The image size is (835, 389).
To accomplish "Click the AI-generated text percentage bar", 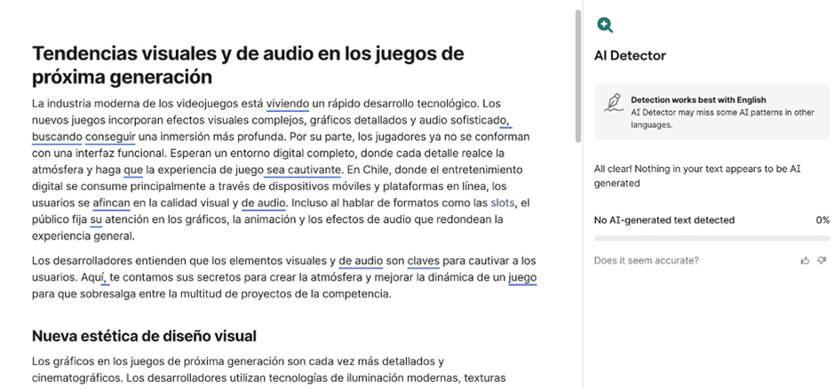I will point(712,238).
